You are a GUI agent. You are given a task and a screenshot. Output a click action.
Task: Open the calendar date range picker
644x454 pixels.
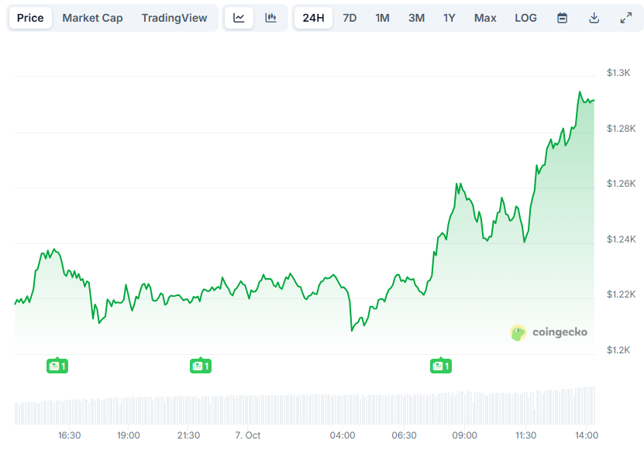click(563, 18)
